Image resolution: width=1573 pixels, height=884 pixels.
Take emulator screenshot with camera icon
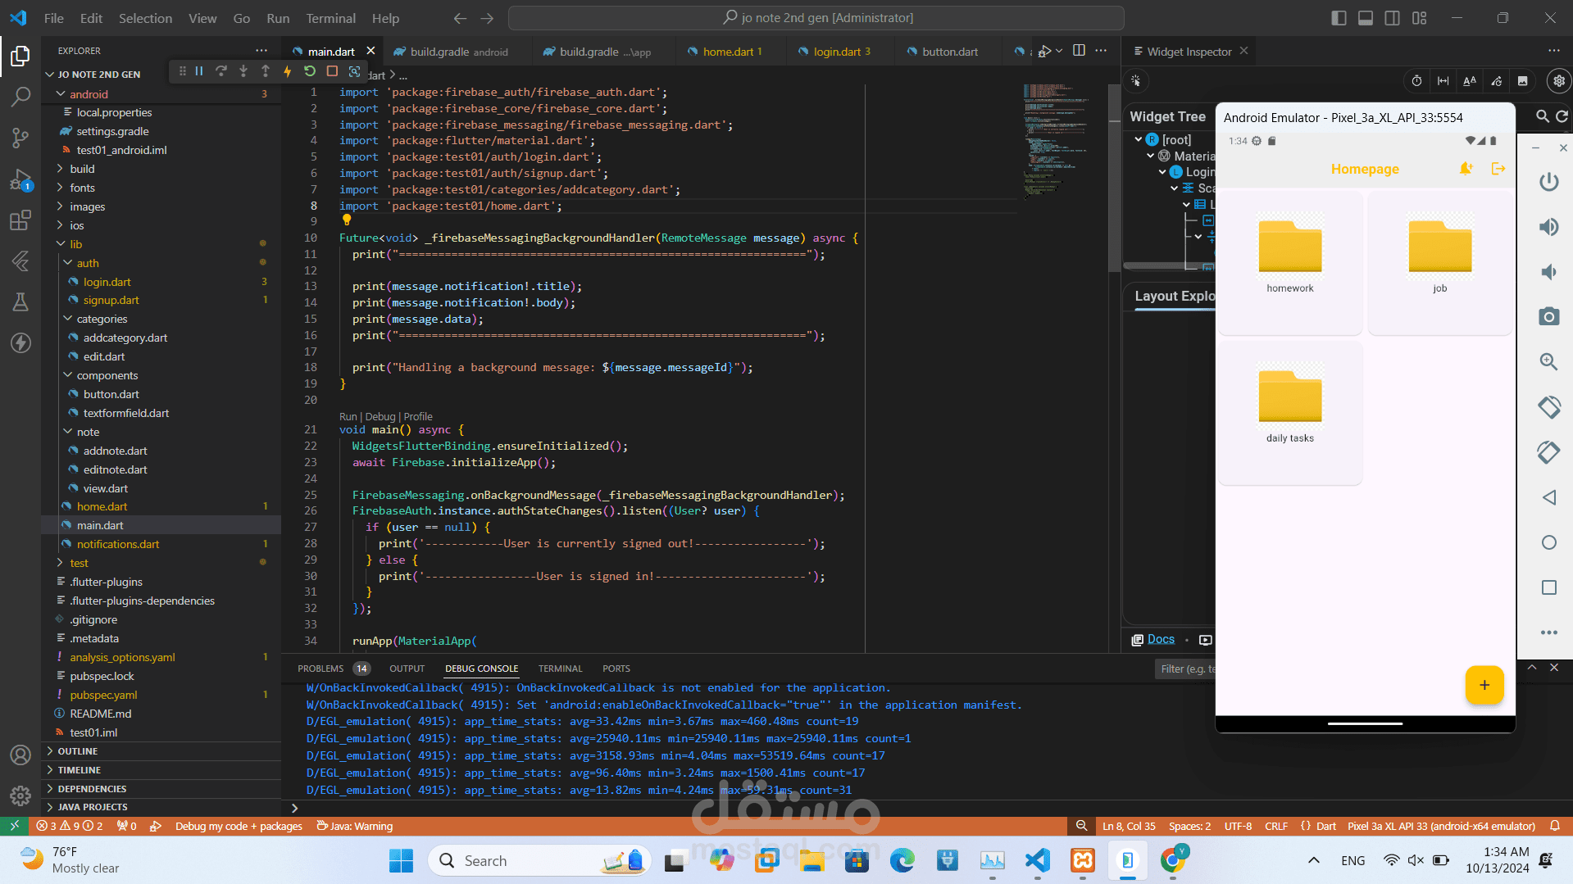click(x=1548, y=317)
